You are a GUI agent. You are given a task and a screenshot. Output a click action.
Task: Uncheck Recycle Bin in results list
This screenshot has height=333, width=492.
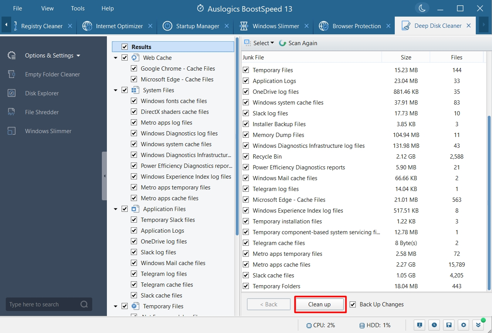[246, 157]
